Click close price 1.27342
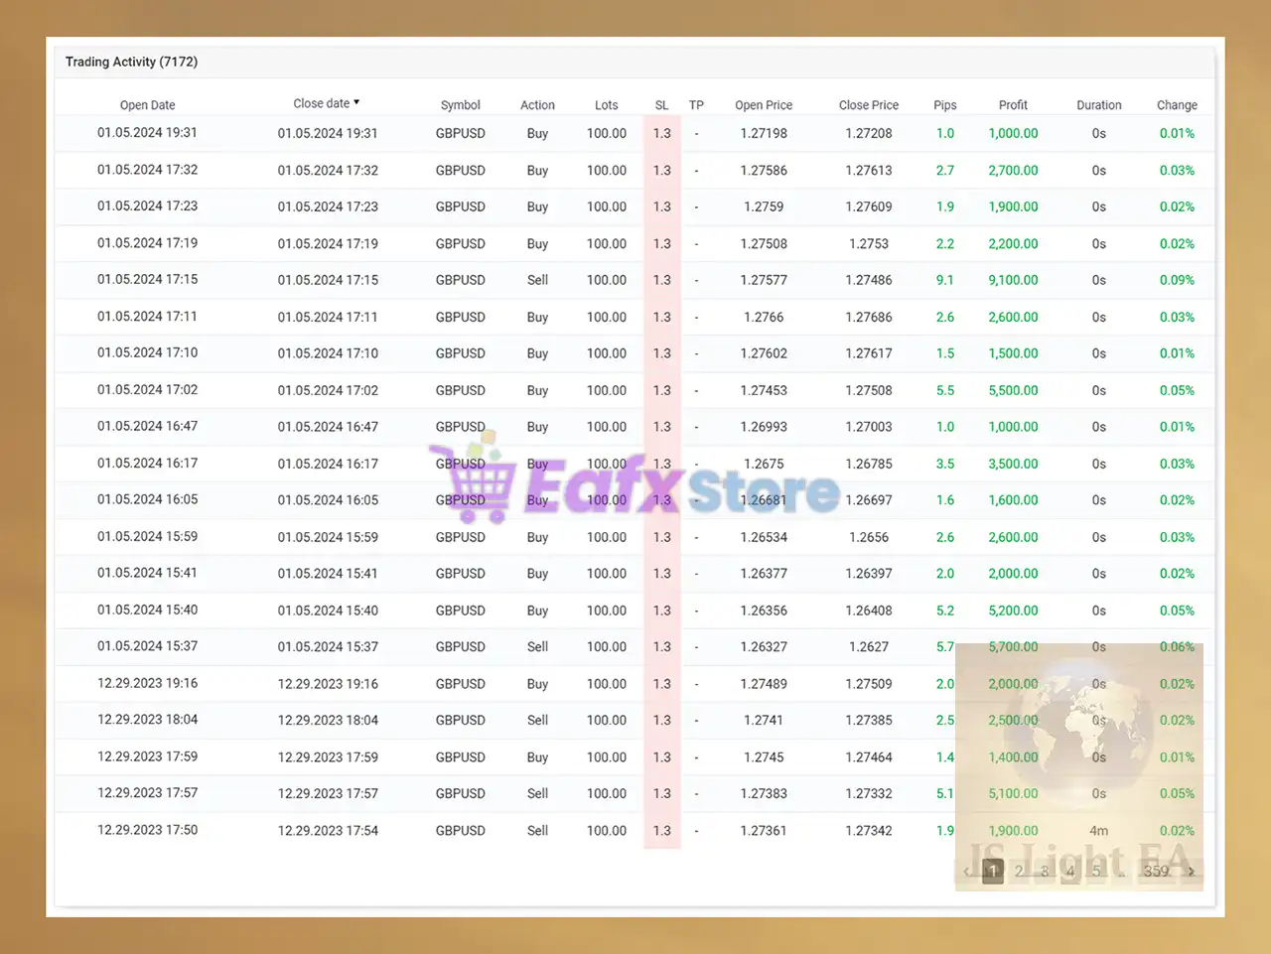This screenshot has width=1271, height=954. (x=869, y=831)
